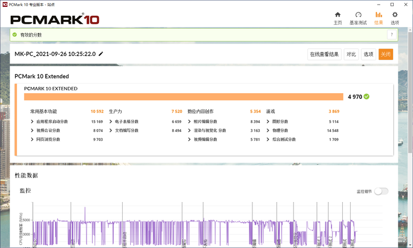The image size is (413, 248).
Task: Click the green valid score check icon
Action: tap(15, 34)
